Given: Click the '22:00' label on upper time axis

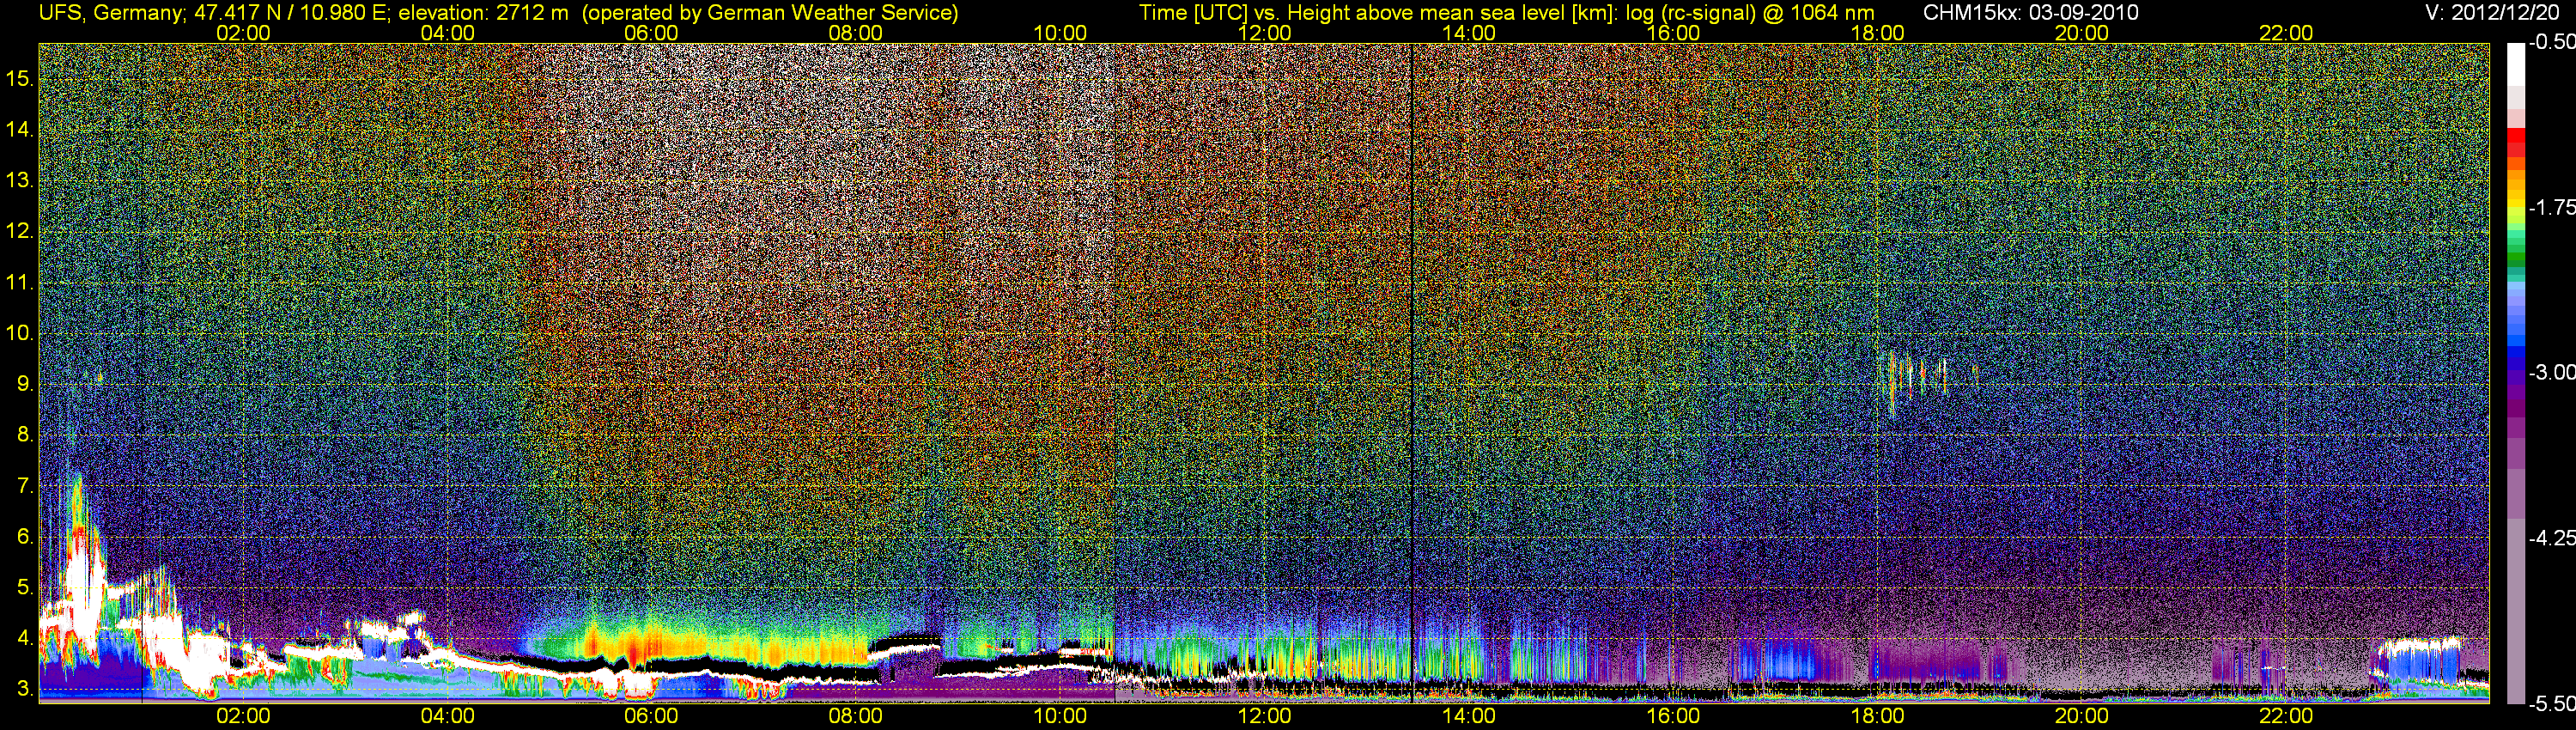Looking at the screenshot, I should pyautogui.click(x=2286, y=33).
